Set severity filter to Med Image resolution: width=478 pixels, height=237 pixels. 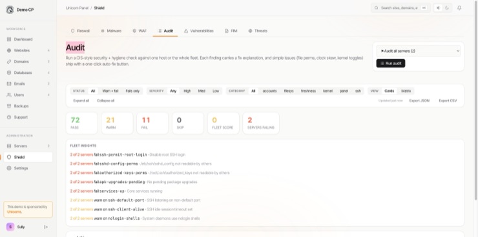[202, 91]
